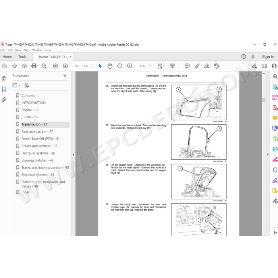
Task: Click the scrolling mode icon
Action: click(x=172, y=66)
